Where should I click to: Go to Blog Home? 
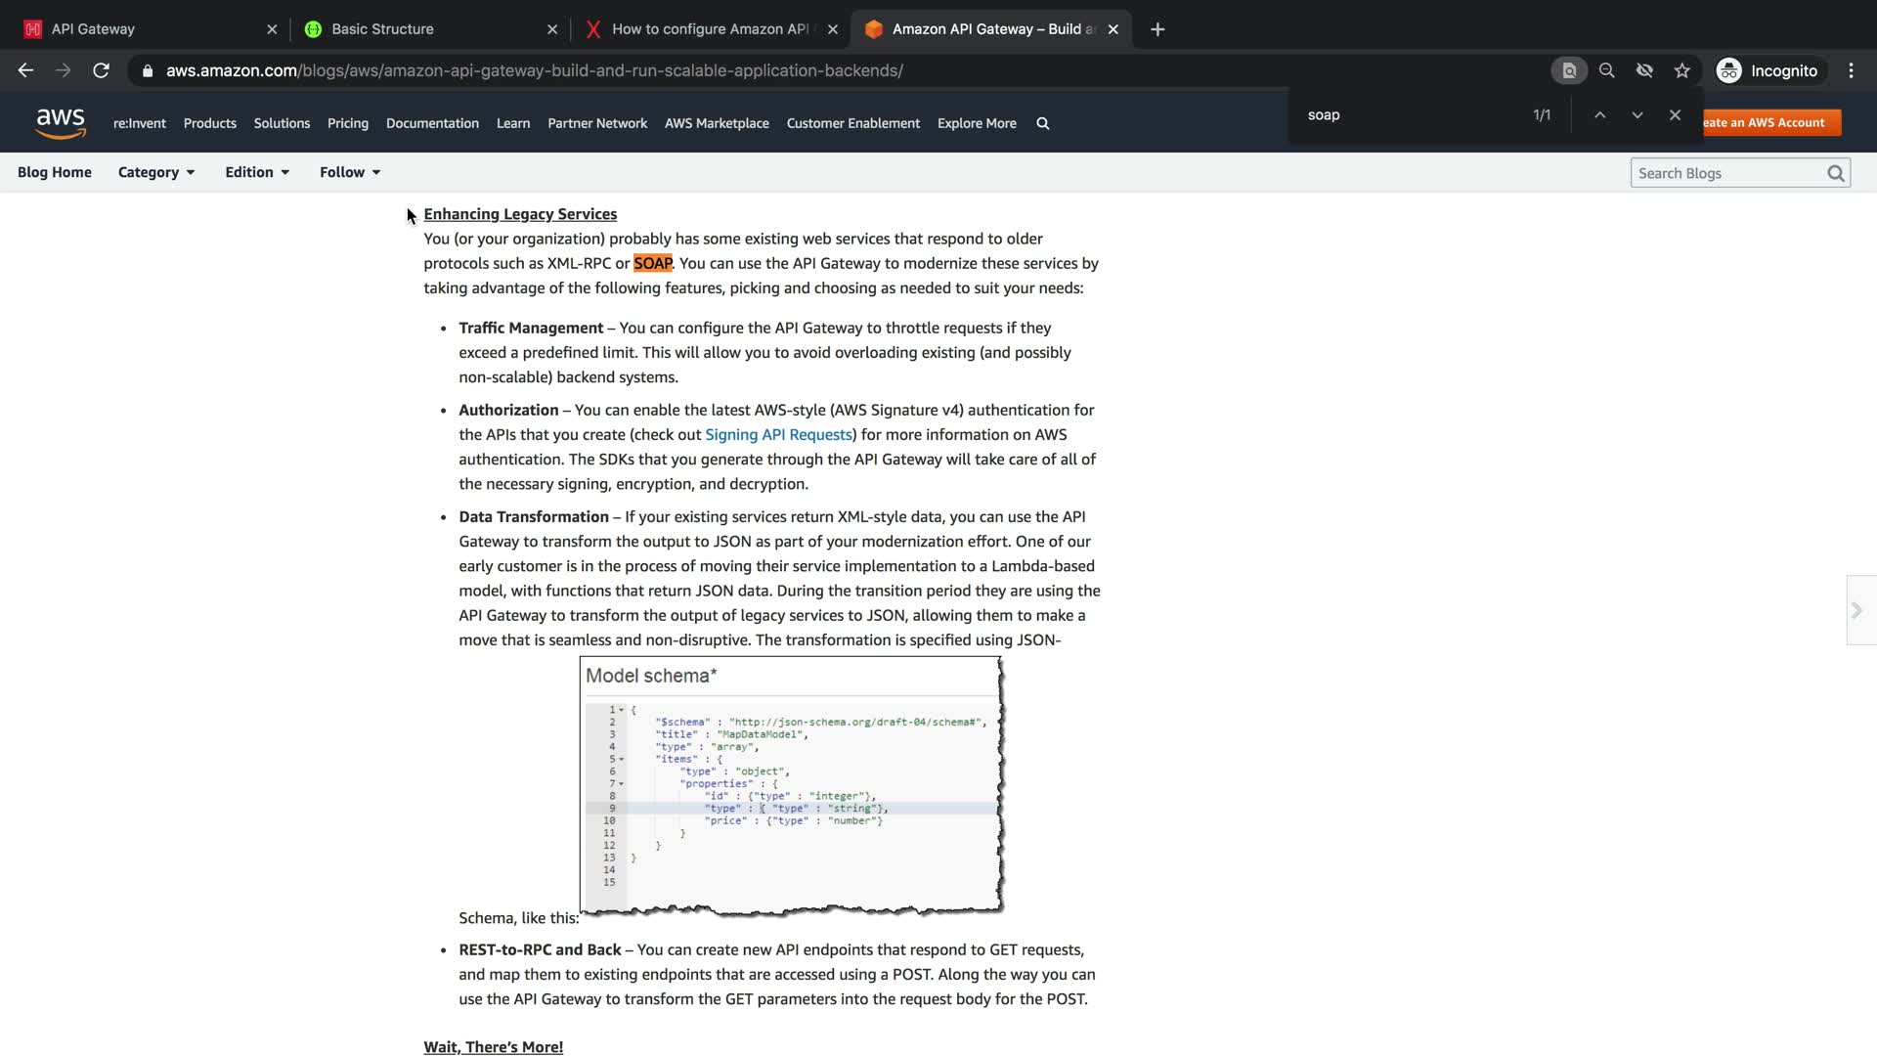(55, 172)
